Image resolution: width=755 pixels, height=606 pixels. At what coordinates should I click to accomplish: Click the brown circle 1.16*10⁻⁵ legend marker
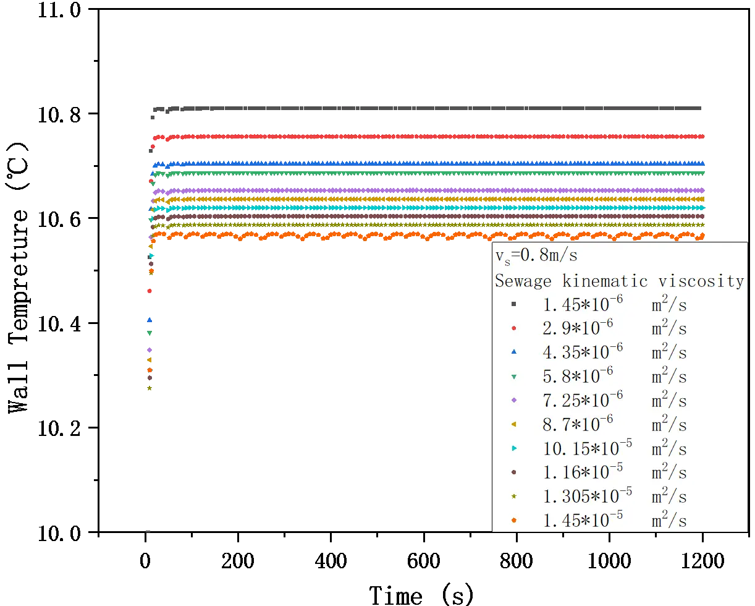coord(514,472)
